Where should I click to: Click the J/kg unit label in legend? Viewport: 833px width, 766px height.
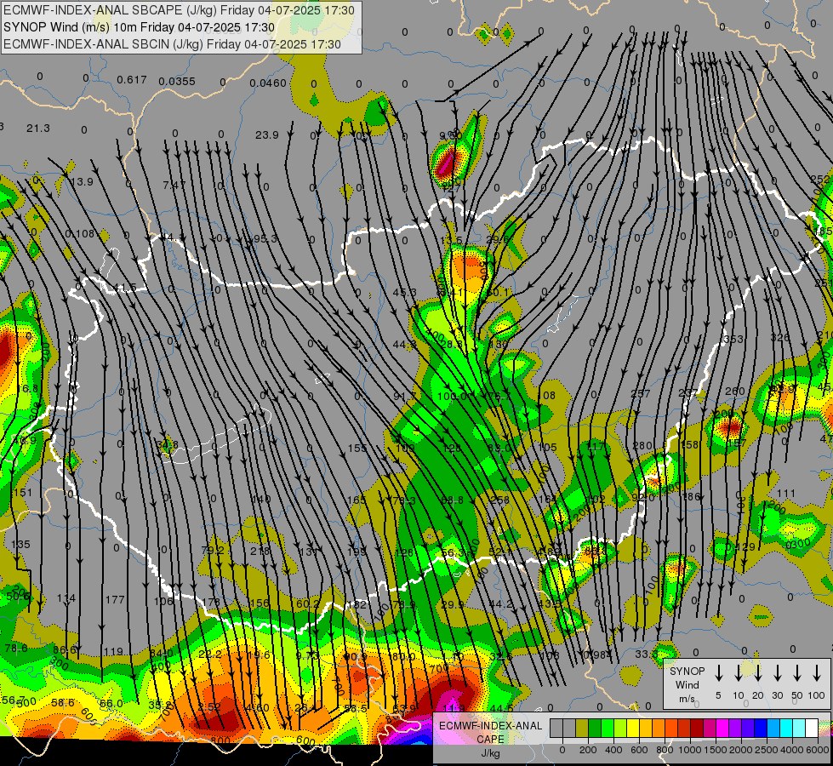(490, 753)
